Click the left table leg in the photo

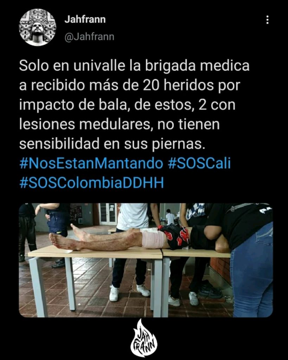click(39, 287)
